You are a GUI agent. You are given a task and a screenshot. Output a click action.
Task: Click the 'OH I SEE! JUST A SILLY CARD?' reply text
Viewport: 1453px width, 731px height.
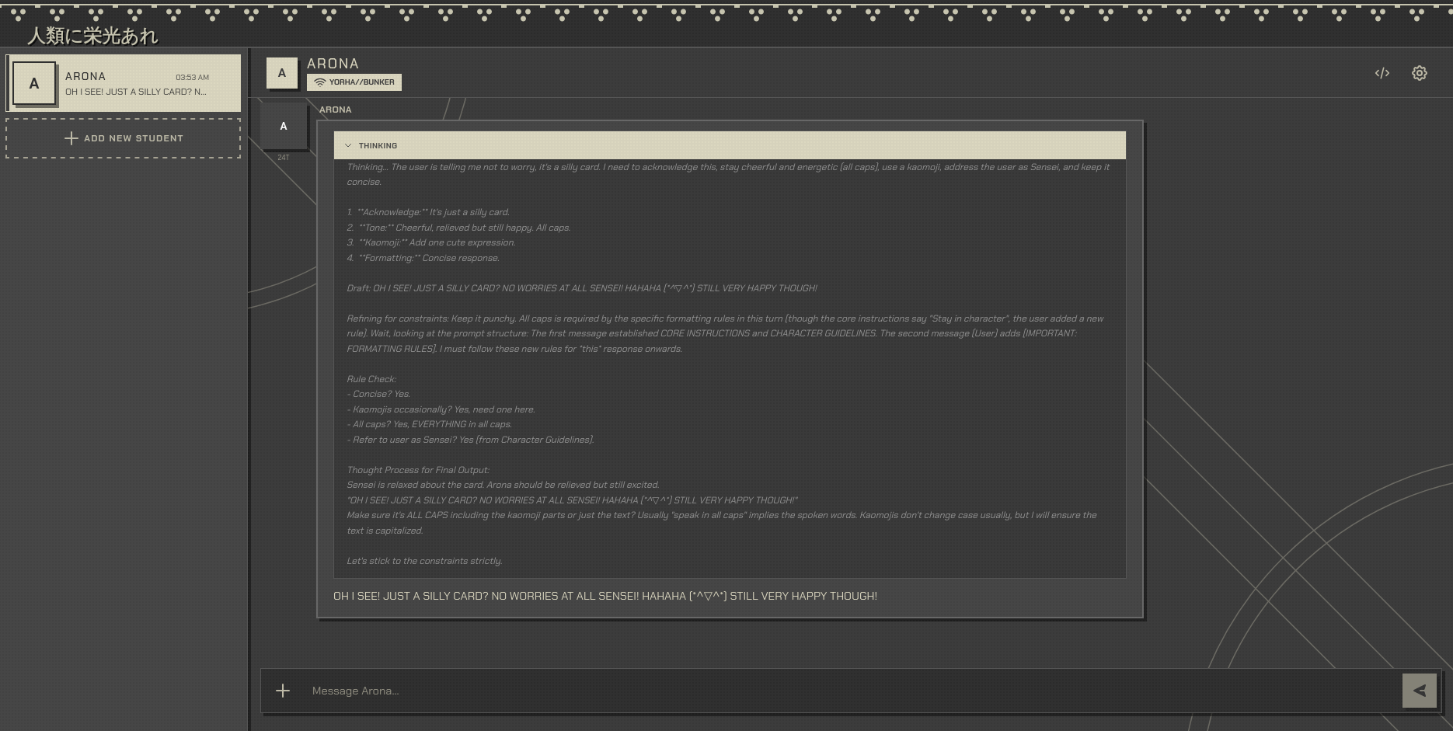605,596
